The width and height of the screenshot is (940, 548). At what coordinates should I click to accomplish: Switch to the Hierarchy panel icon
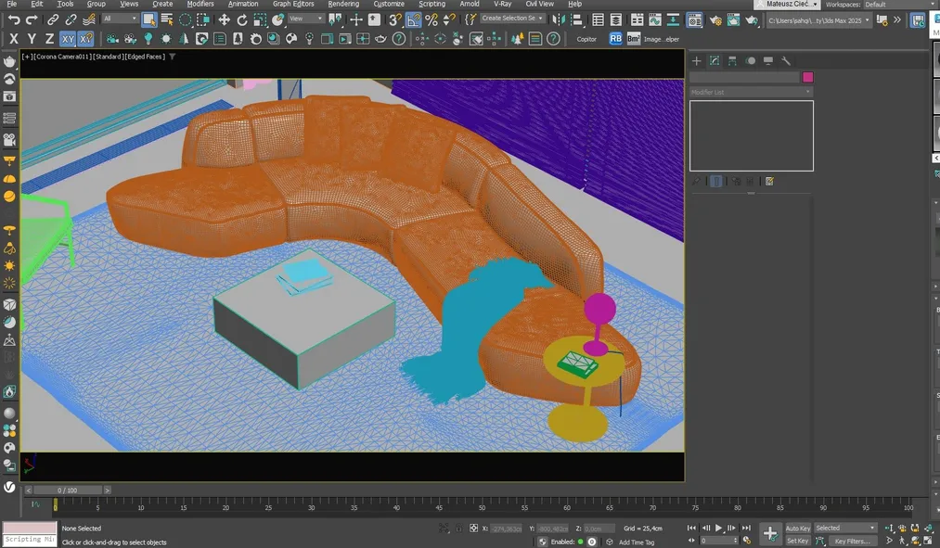731,61
